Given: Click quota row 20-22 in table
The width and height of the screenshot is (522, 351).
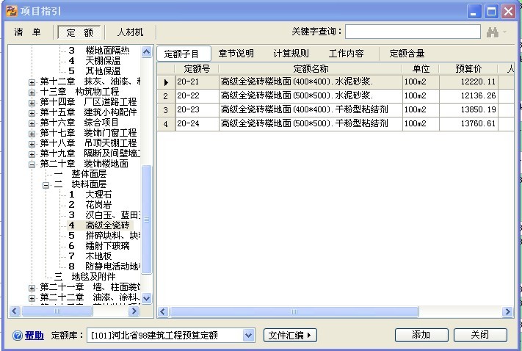Looking at the screenshot, I should 336,96.
